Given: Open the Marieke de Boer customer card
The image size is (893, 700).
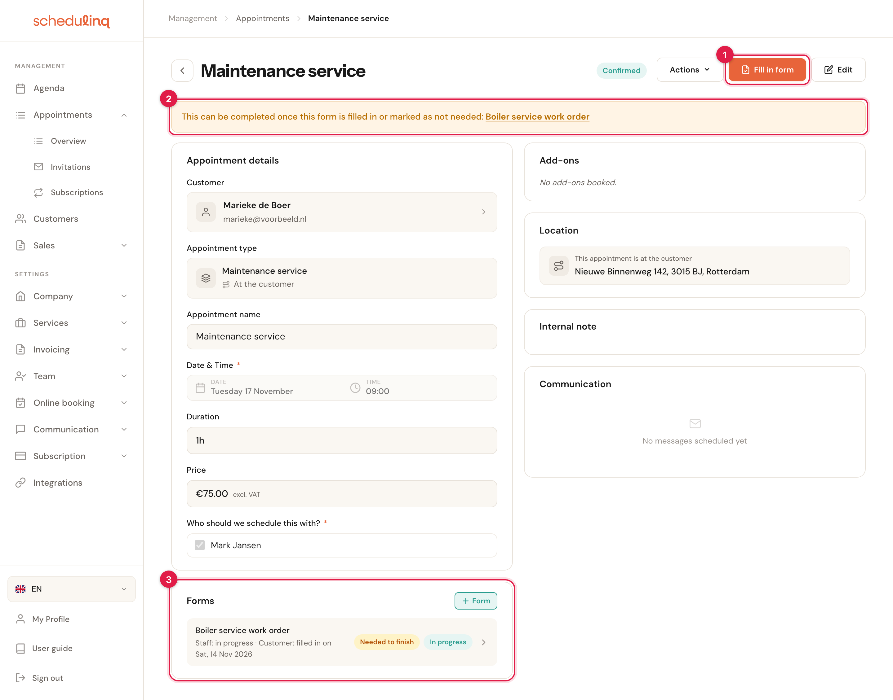Looking at the screenshot, I should [342, 212].
